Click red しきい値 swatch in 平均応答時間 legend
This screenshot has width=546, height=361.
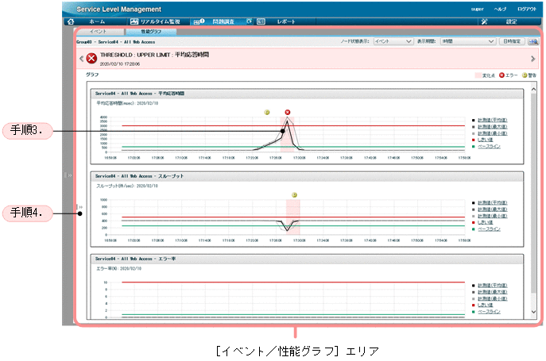click(473, 140)
